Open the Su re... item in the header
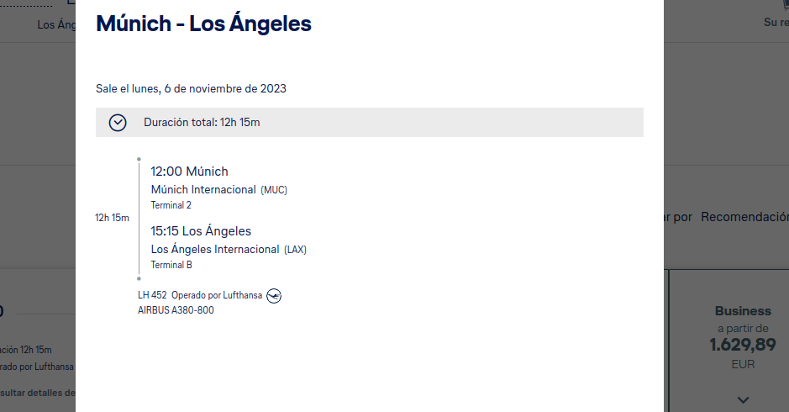The width and height of the screenshot is (789, 412). click(776, 22)
